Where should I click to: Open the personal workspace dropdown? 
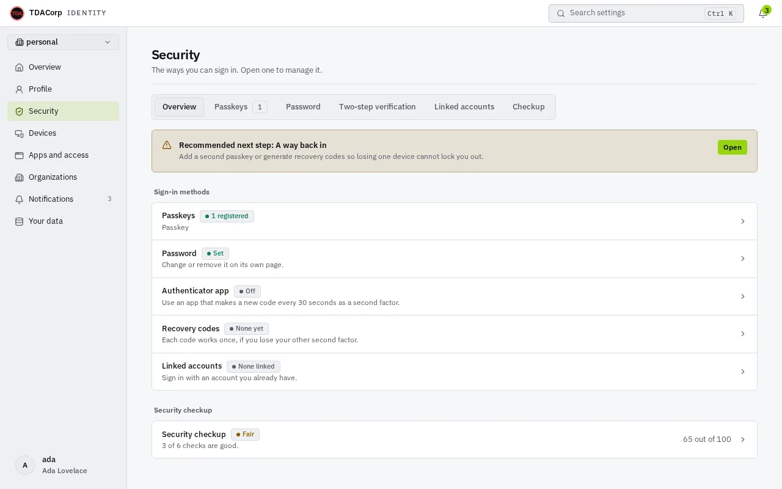64,42
